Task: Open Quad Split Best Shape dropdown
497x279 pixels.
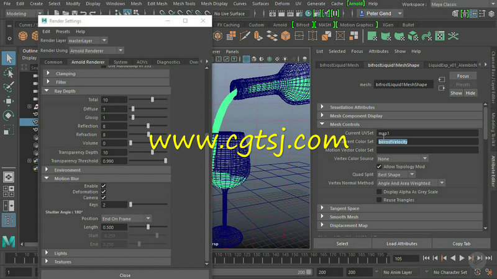Action: [x=396, y=175]
